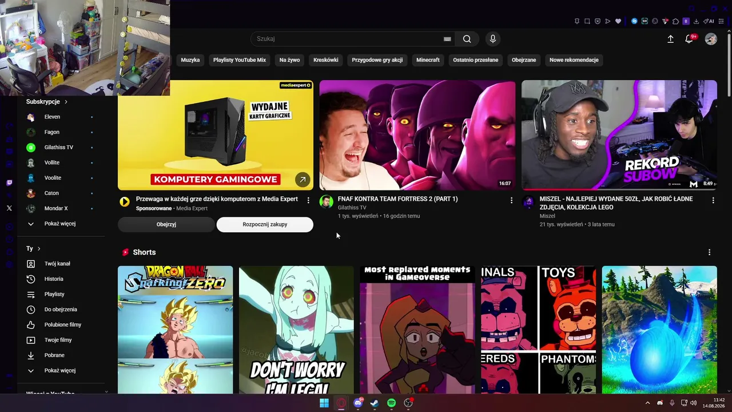Screen dimensions: 732x412
Task: Open the browser downloads icon
Action: pos(696,21)
